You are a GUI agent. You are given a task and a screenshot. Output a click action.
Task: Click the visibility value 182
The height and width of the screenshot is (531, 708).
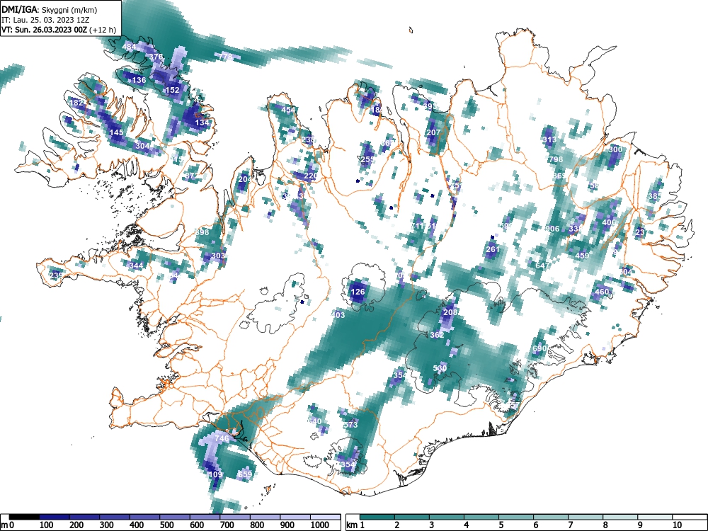tap(76, 103)
